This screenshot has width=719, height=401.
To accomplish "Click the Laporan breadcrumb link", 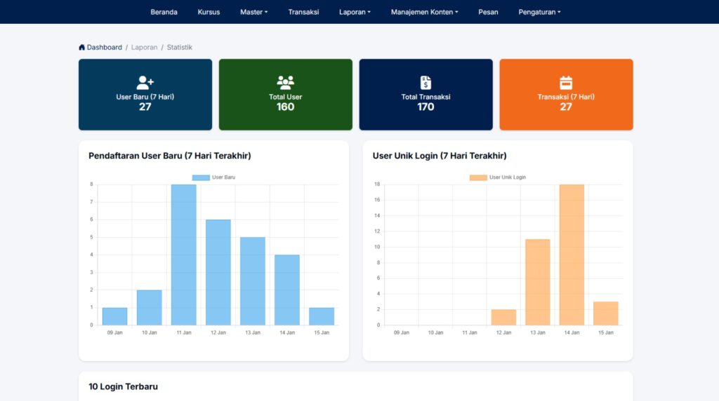I will point(144,48).
